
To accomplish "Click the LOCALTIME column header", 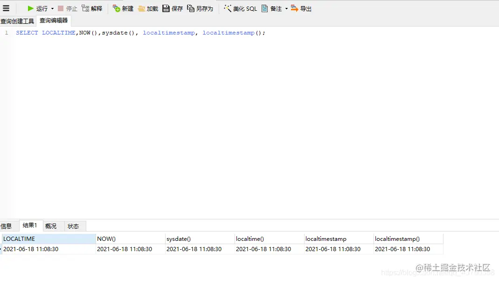I will click(x=49, y=239).
